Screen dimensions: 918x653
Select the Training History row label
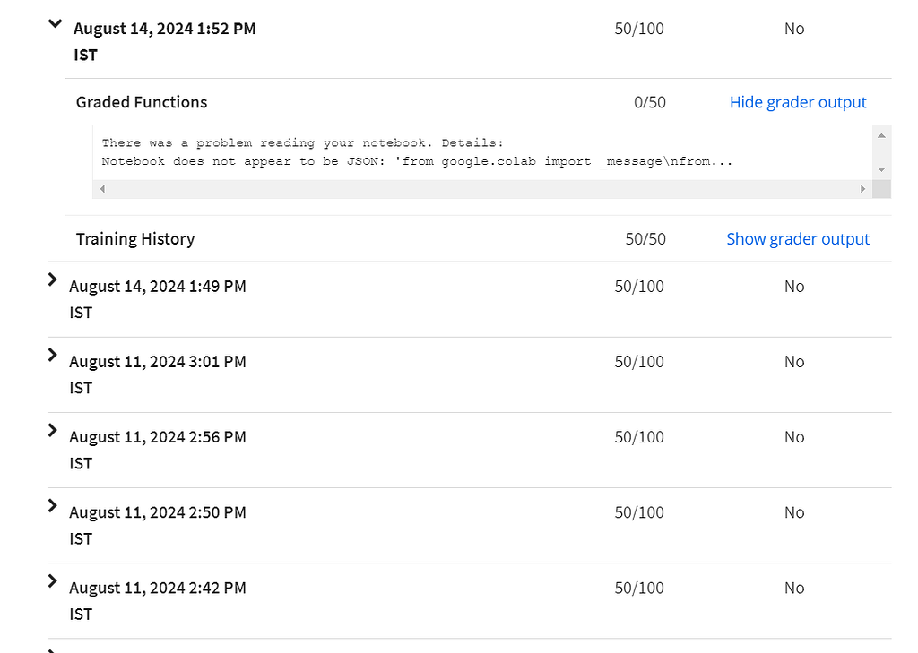click(135, 239)
